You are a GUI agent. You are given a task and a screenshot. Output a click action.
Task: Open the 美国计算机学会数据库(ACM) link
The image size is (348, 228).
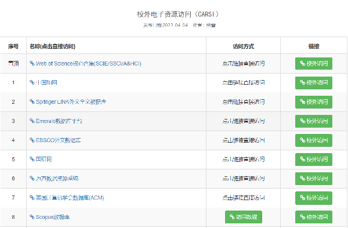click(67, 198)
